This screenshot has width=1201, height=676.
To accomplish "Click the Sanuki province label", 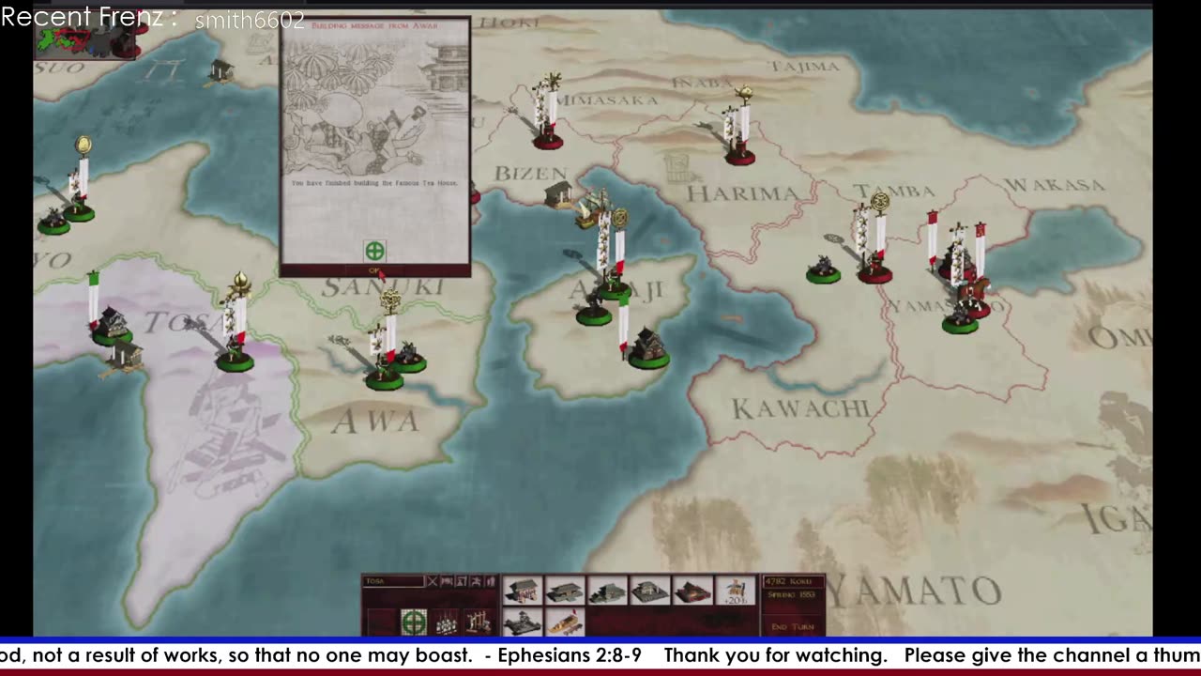I will pyautogui.click(x=383, y=287).
